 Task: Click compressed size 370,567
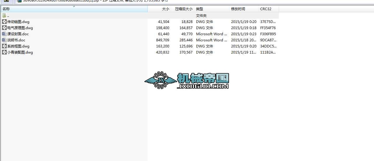point(186,52)
